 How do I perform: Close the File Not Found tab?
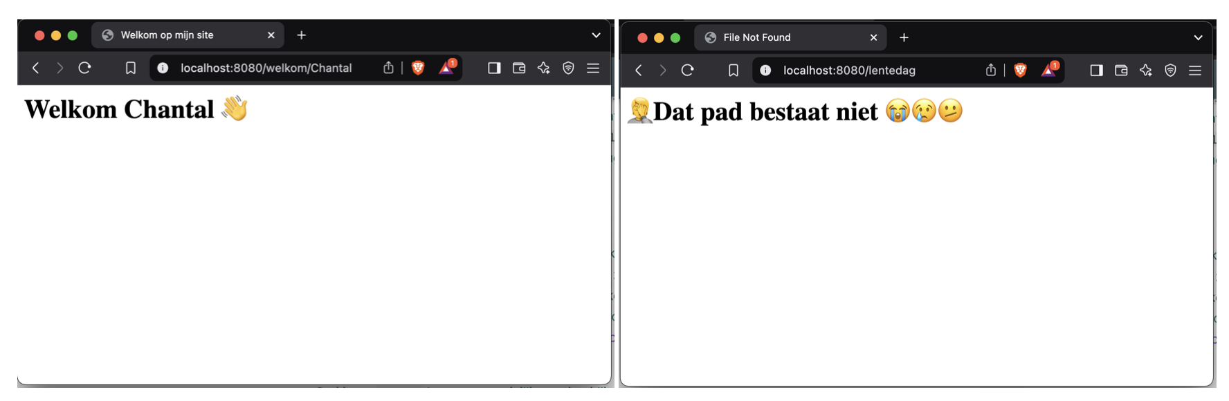[x=873, y=37]
